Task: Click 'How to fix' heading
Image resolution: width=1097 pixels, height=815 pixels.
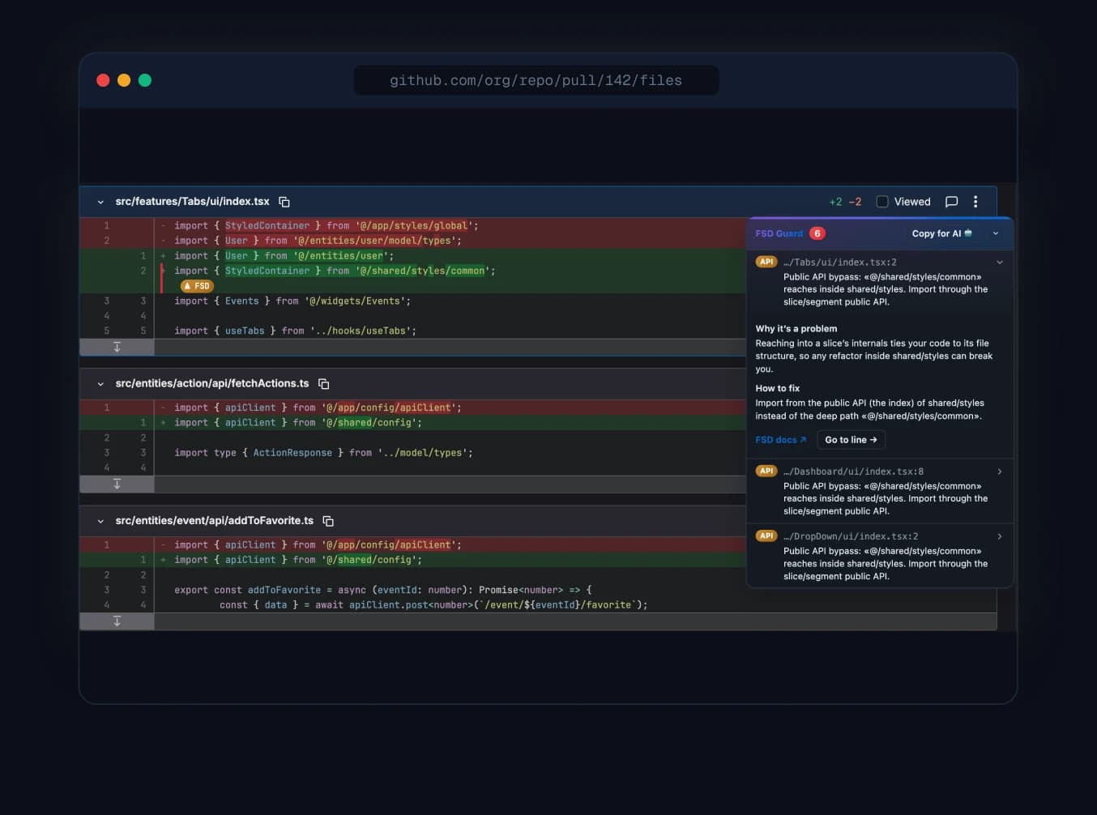Action: coord(778,389)
